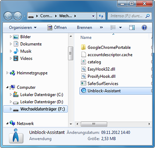Expand the address bar history dropdown
This screenshot has width=155, height=148.
tap(93, 16)
